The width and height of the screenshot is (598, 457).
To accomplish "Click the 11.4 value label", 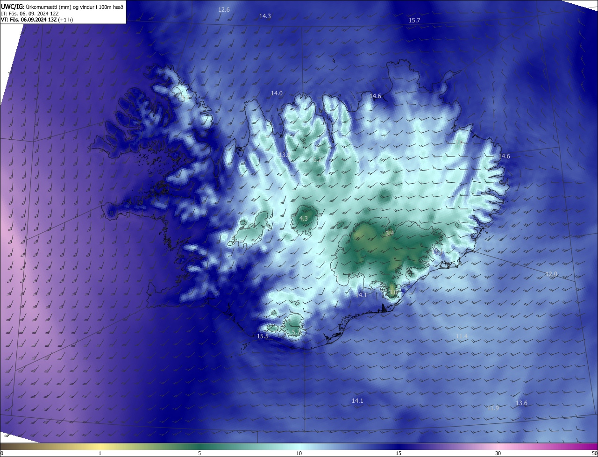I will pyautogui.click(x=462, y=336).
